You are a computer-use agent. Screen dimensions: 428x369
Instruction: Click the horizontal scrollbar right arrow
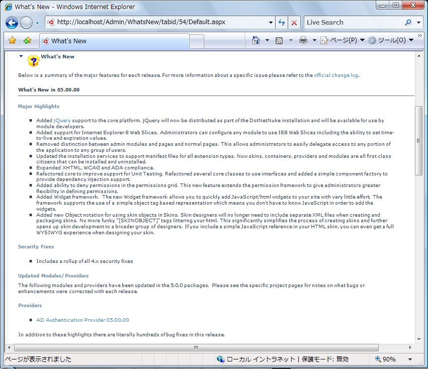[410, 347]
